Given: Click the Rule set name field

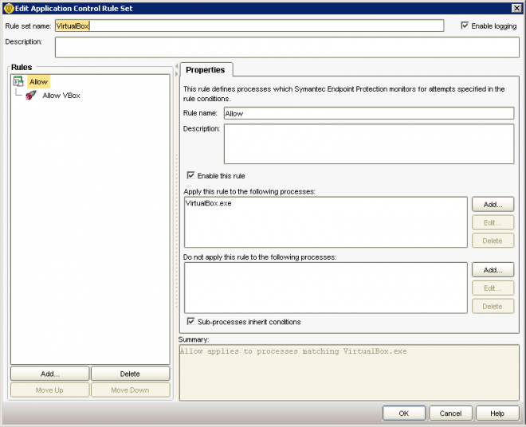Looking at the screenshot, I should 249,25.
